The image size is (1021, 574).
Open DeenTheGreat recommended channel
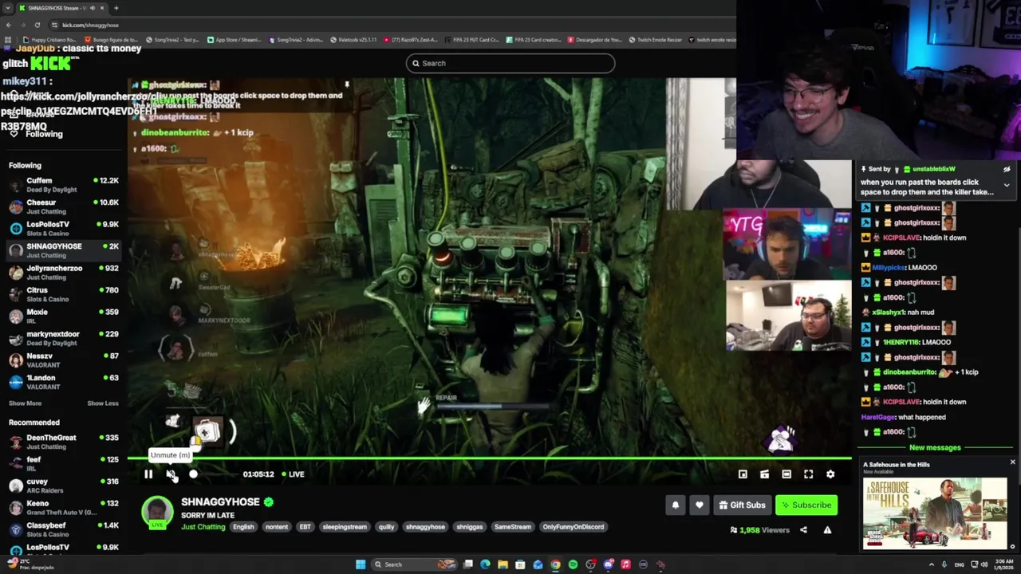coord(64,442)
